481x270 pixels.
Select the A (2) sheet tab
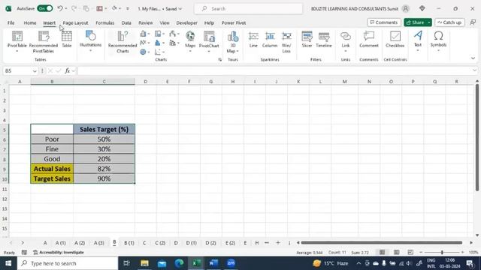click(x=80, y=243)
